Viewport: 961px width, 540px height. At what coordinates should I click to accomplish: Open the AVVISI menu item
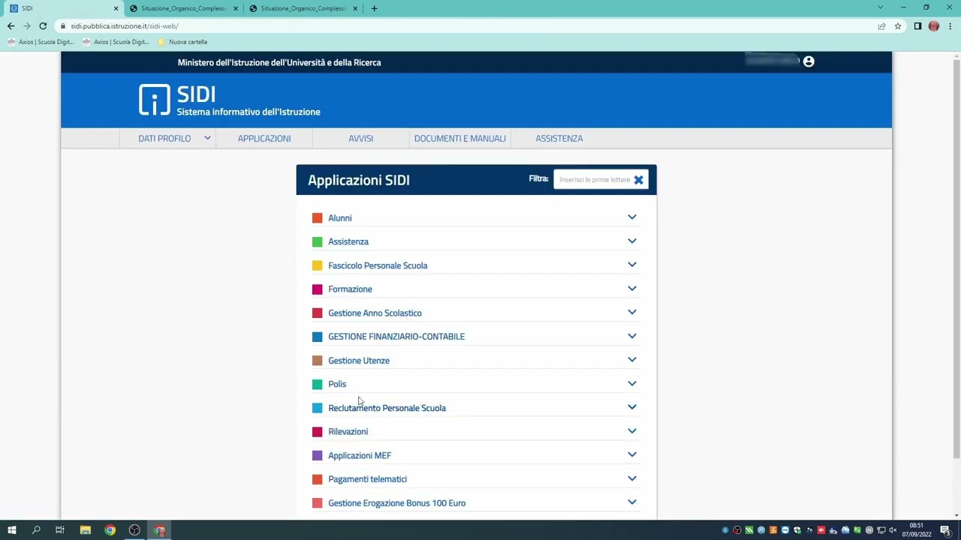pos(360,139)
